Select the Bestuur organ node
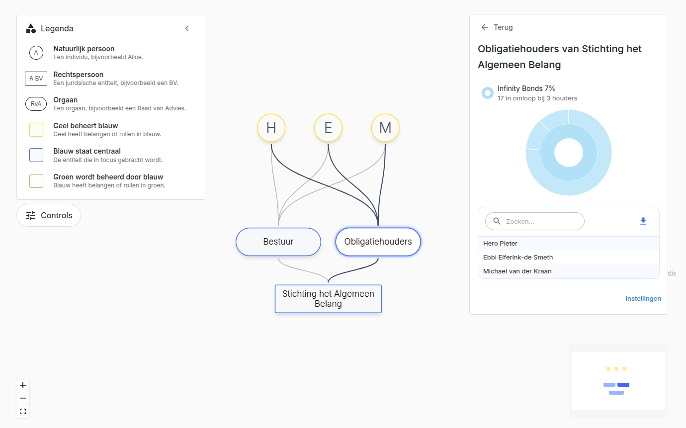Image resolution: width=686 pixels, height=428 pixels. pos(278,242)
